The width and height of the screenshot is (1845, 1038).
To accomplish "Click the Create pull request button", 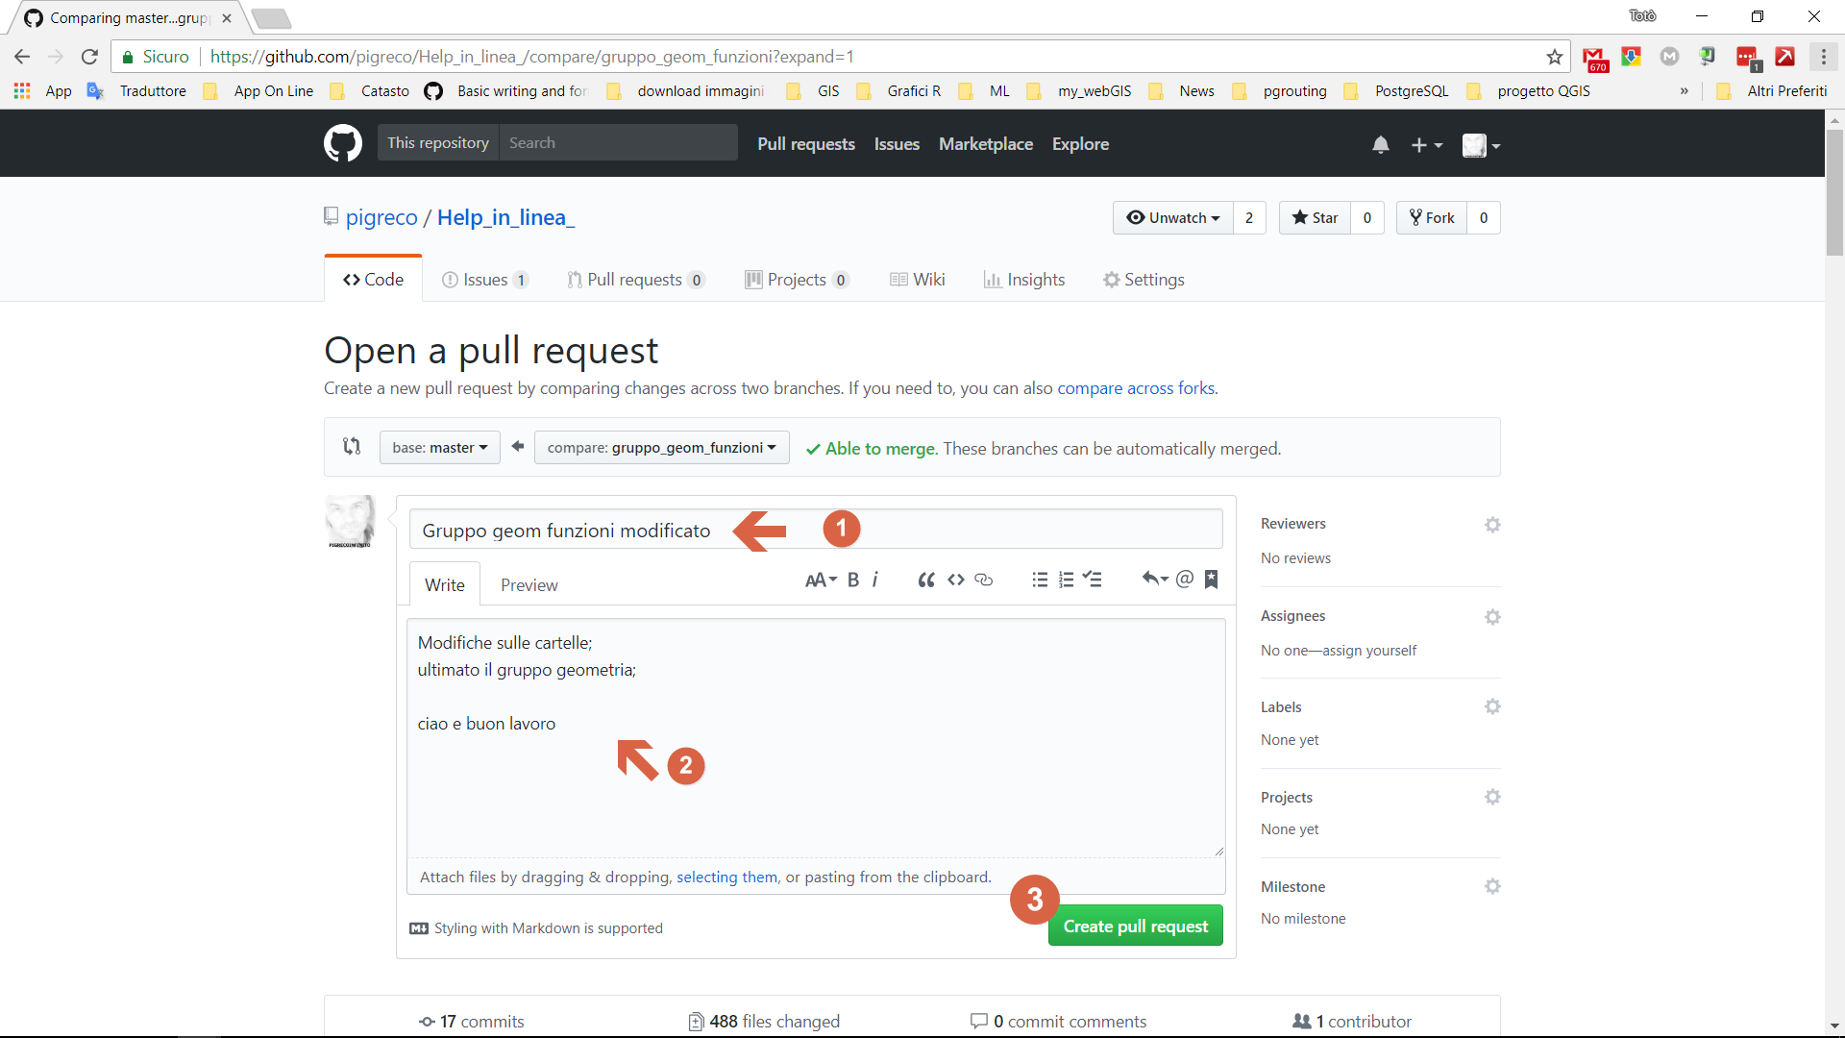I will click(1135, 927).
